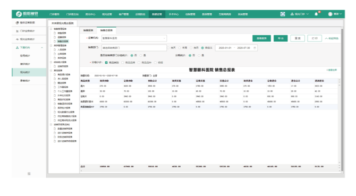Open the calendar icon in date range
356x196 pixels.
(x=255, y=48)
